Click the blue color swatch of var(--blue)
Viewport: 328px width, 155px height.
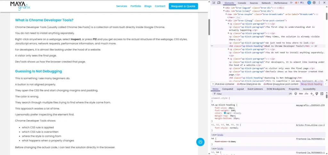[x=225, y=113]
